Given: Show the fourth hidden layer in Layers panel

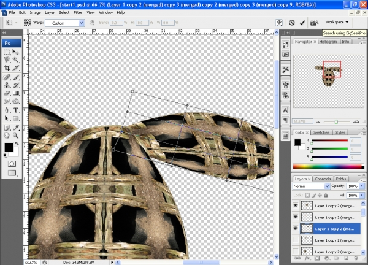Looking at the screenshot, I should click(x=296, y=240).
